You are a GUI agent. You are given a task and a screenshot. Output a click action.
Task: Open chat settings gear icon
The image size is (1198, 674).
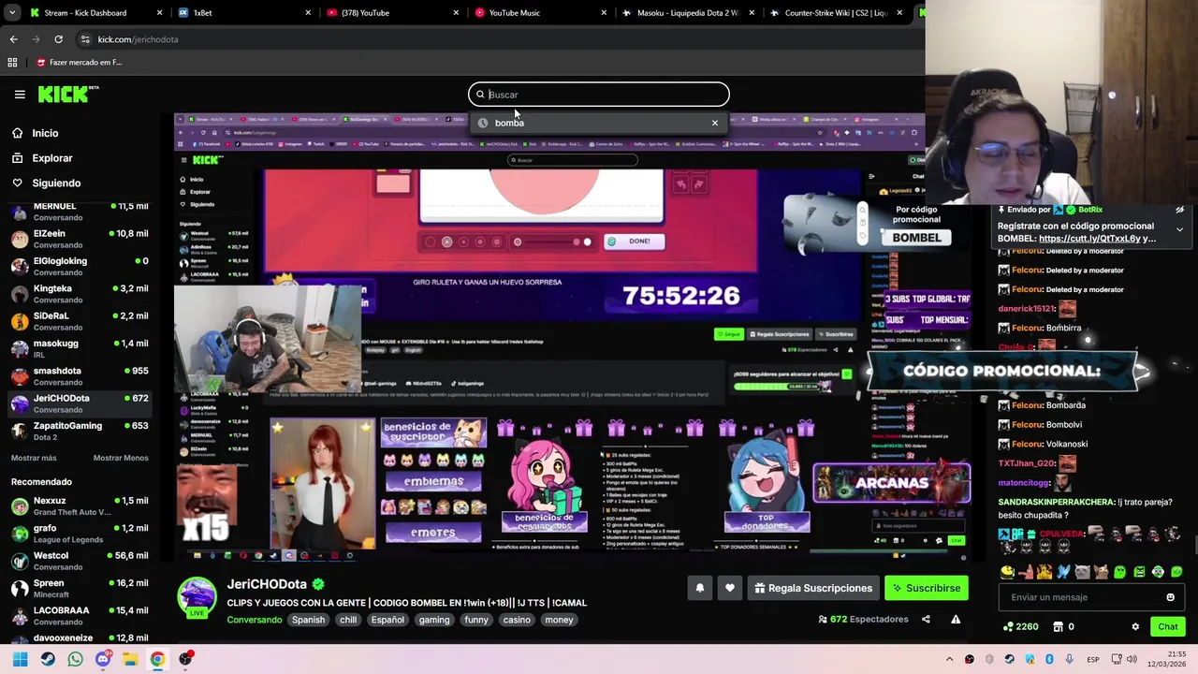click(1135, 626)
